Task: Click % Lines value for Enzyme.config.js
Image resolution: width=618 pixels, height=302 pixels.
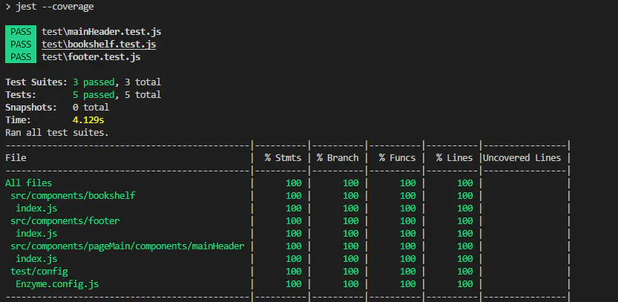Action: point(465,284)
